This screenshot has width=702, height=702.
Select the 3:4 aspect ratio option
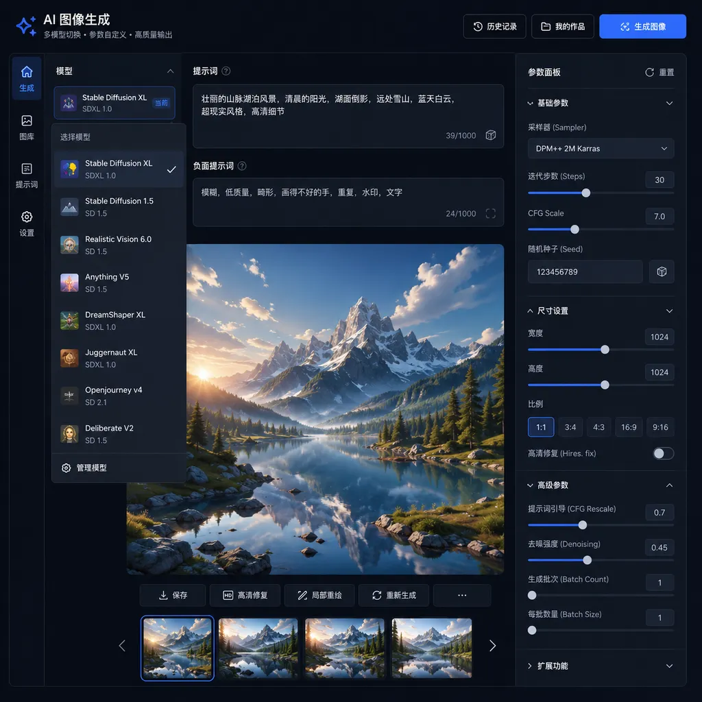570,427
